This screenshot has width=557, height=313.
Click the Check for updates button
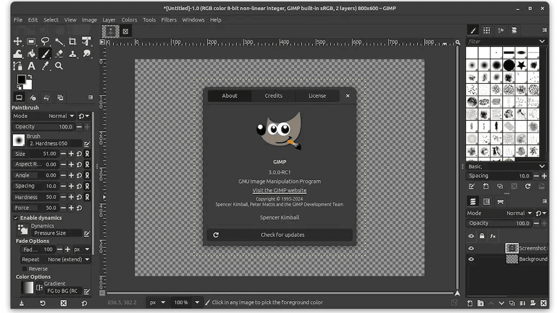(279, 235)
